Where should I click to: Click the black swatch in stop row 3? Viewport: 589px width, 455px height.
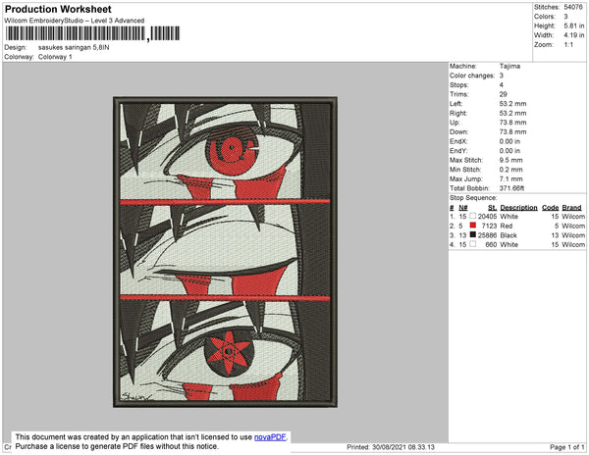point(472,234)
